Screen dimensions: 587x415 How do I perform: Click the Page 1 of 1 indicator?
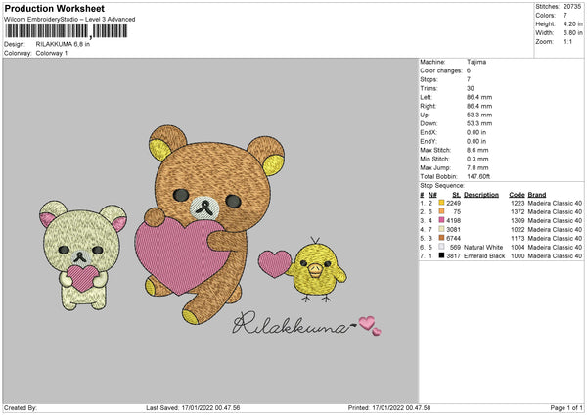click(x=566, y=408)
